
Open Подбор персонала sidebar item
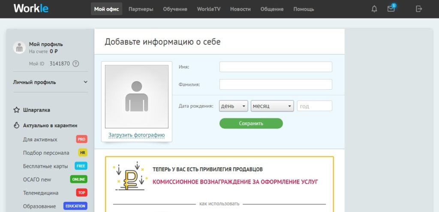[x=46, y=153]
